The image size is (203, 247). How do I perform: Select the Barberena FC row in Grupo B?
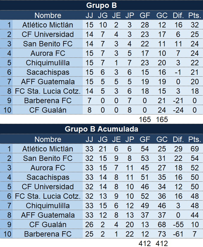click(102, 100)
